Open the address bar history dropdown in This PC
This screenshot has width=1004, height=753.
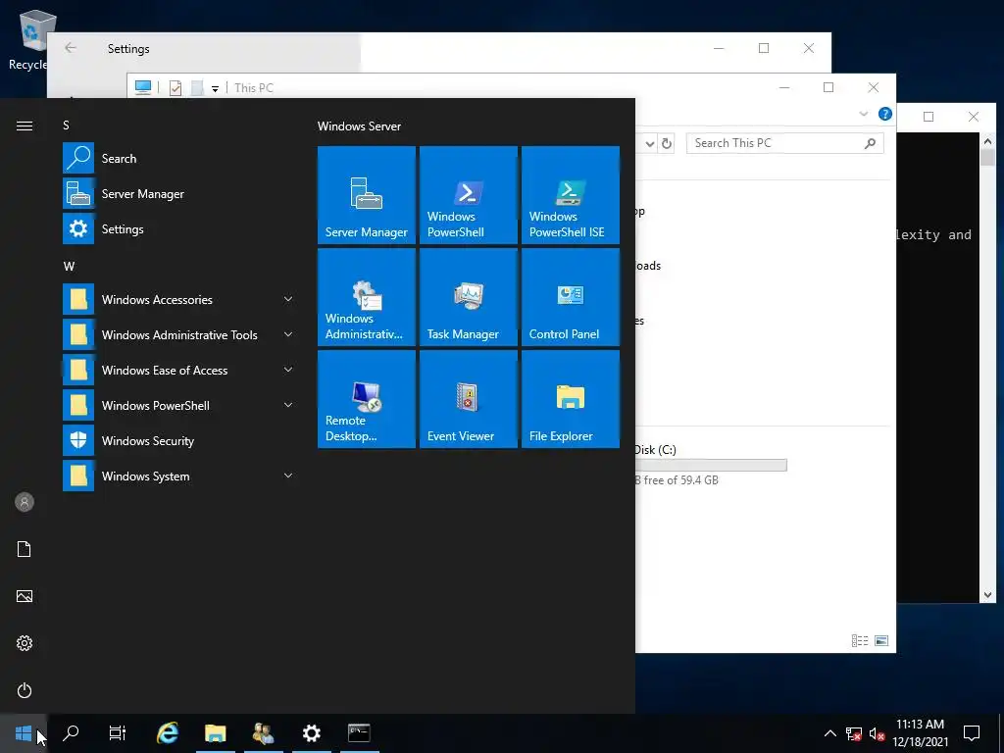pos(649,143)
